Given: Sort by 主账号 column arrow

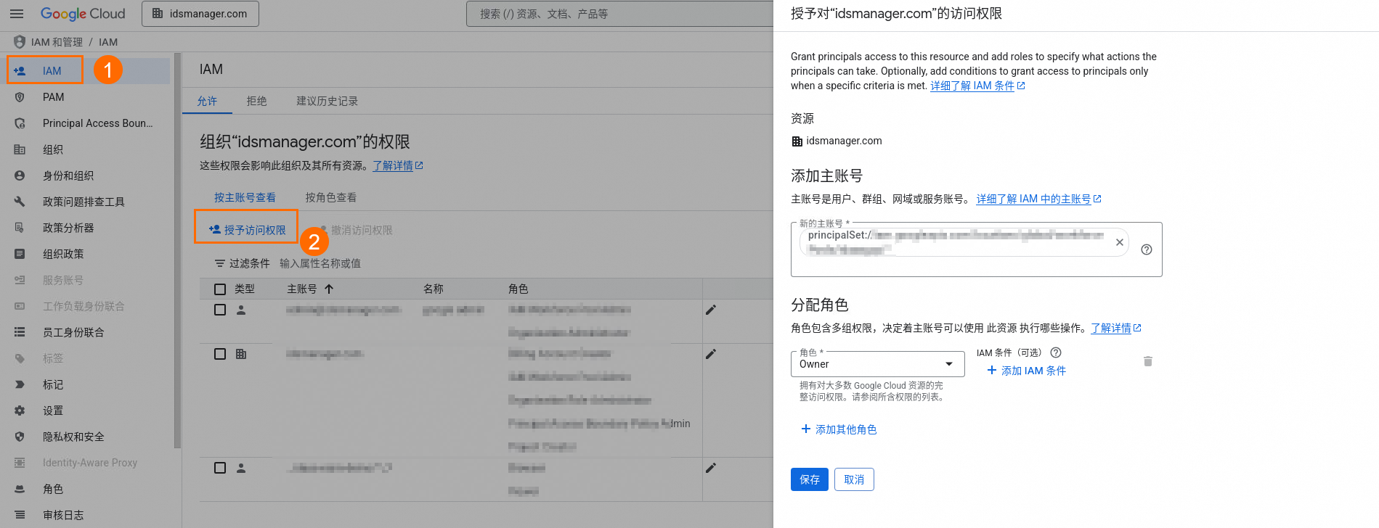Looking at the screenshot, I should tap(329, 289).
